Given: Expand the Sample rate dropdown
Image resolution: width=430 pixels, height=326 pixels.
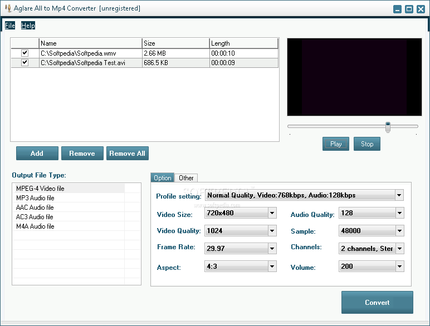Looking at the screenshot, I should coord(399,231).
